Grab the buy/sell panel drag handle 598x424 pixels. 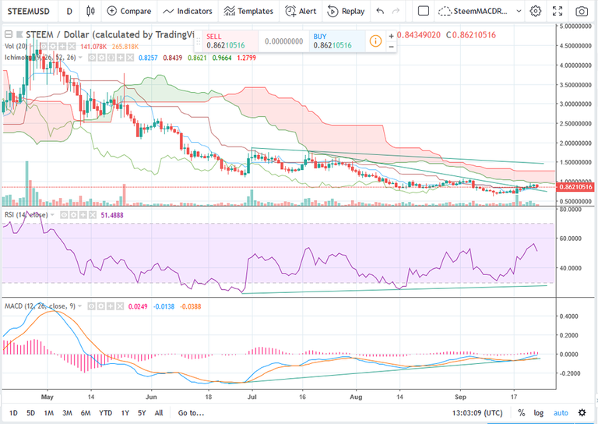pos(199,41)
